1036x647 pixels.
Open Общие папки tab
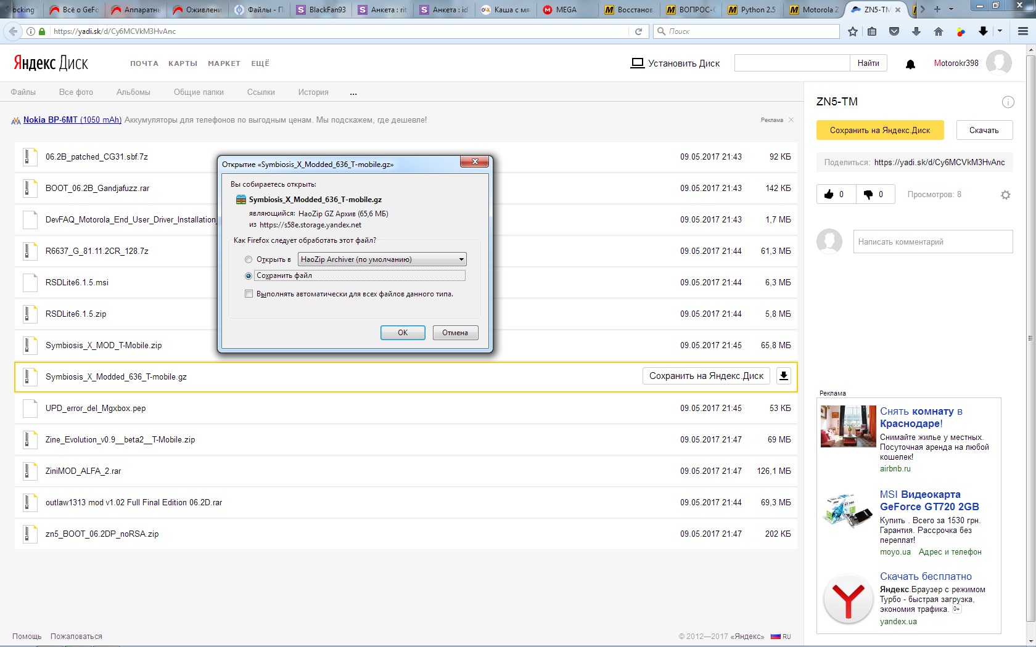(x=199, y=92)
